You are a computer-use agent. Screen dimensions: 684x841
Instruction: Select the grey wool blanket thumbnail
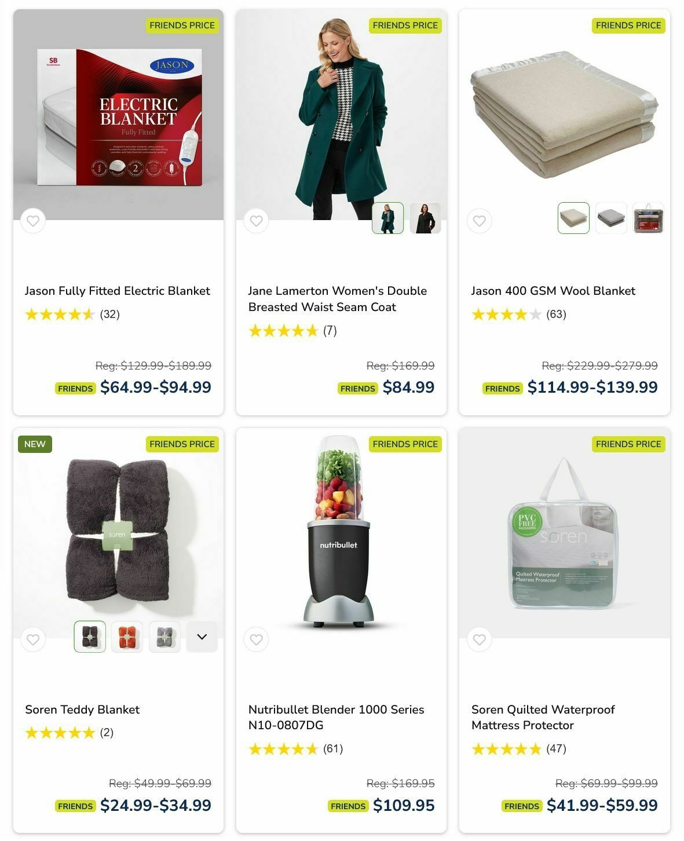(611, 218)
